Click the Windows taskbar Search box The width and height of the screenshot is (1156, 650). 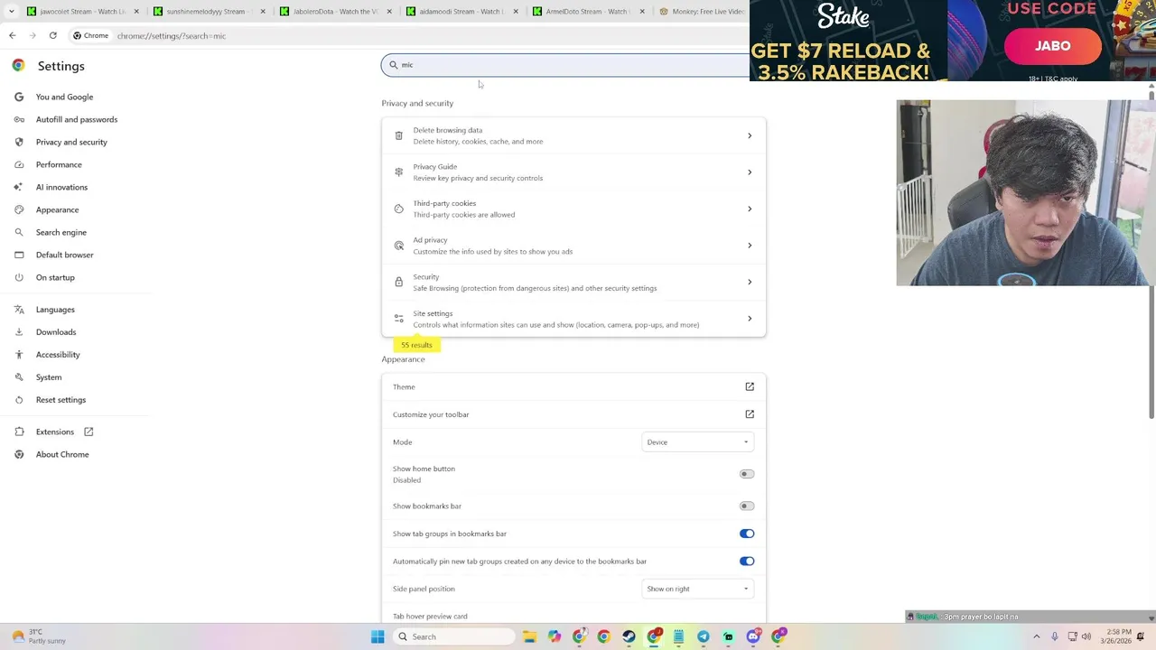(x=454, y=636)
